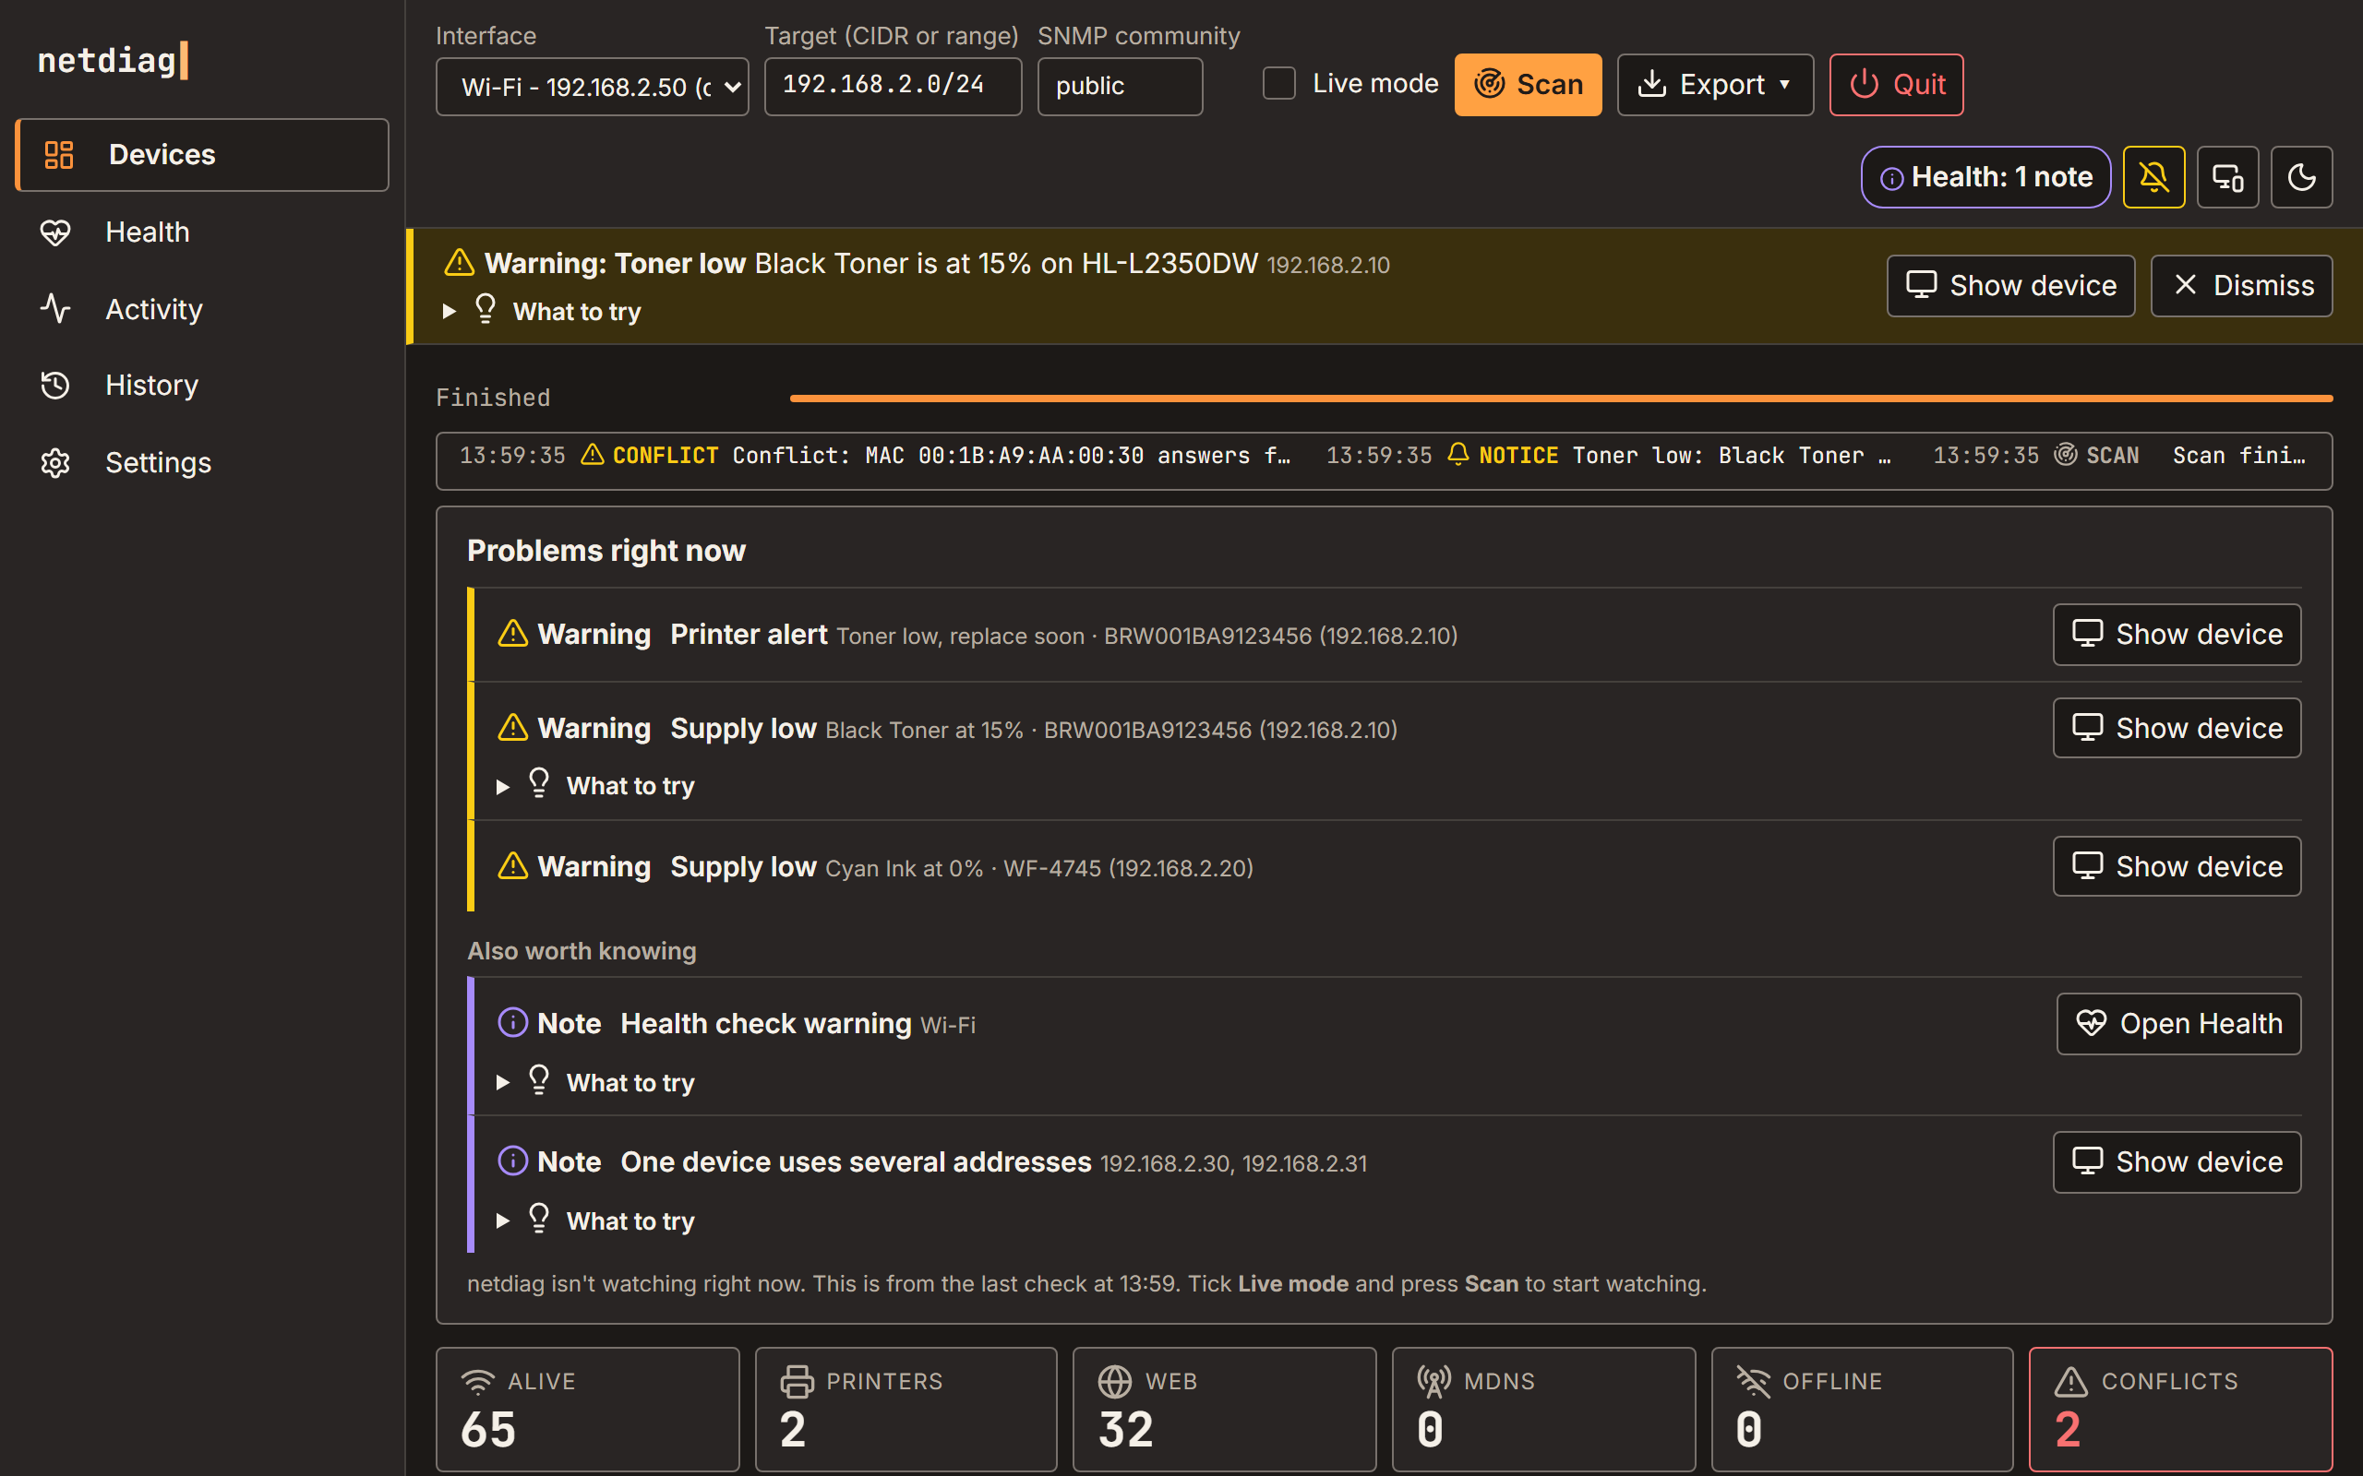Click the Conflicts stat card

click(2180, 1410)
